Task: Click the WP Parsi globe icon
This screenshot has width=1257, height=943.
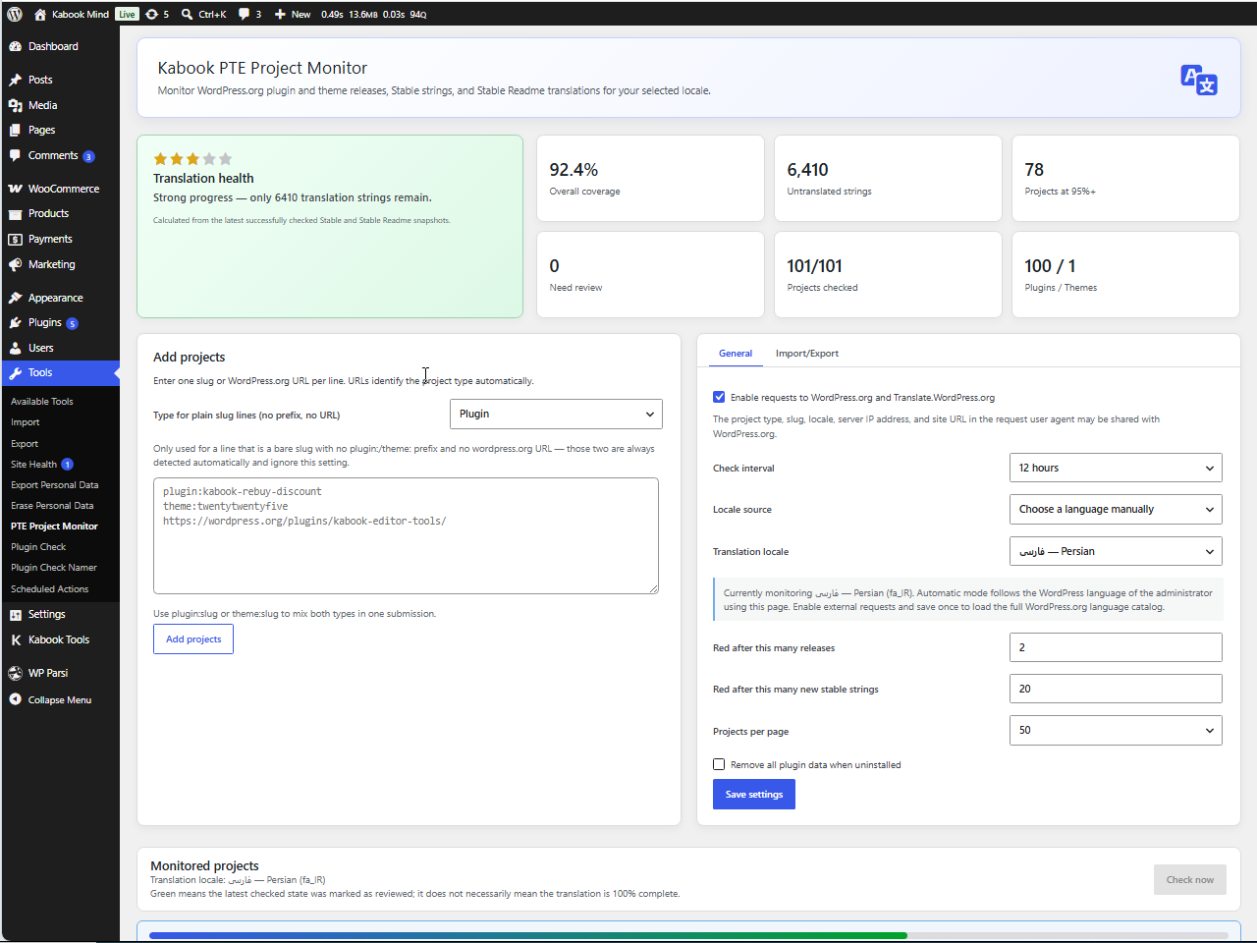Action: (15, 673)
